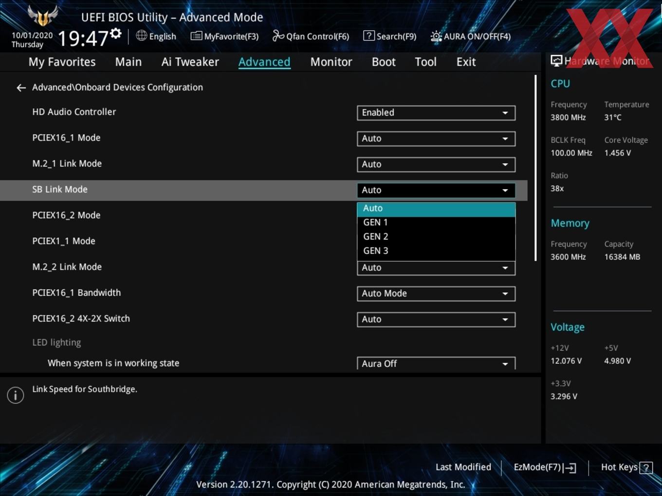The image size is (662, 496).
Task: Click the info icon beside the Southbridge description
Action: [16, 395]
